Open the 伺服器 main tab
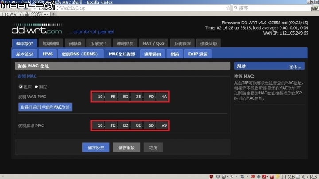This screenshot has height=179, width=319. 75,43
